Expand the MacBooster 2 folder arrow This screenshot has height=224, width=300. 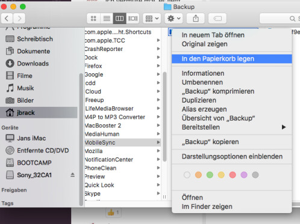point(158,126)
